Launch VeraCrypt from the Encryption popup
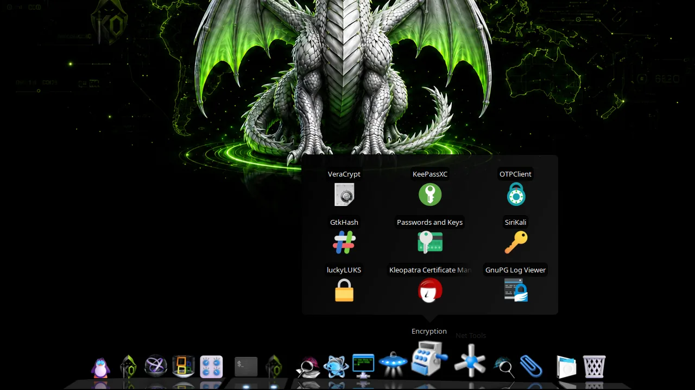Screen dimensions: 695x390 click(344, 194)
